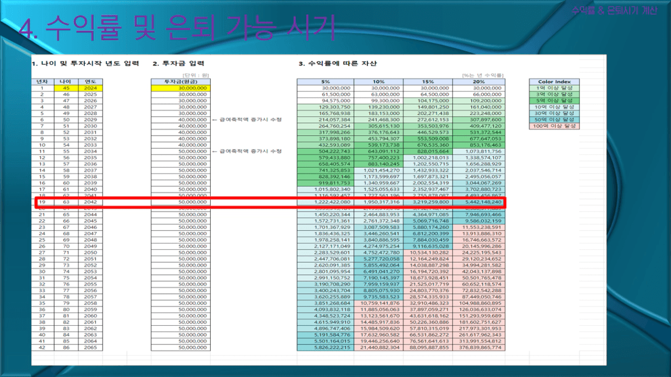Select the cell '1,015,802,340'
The image size is (671, 377).
(x=326, y=190)
